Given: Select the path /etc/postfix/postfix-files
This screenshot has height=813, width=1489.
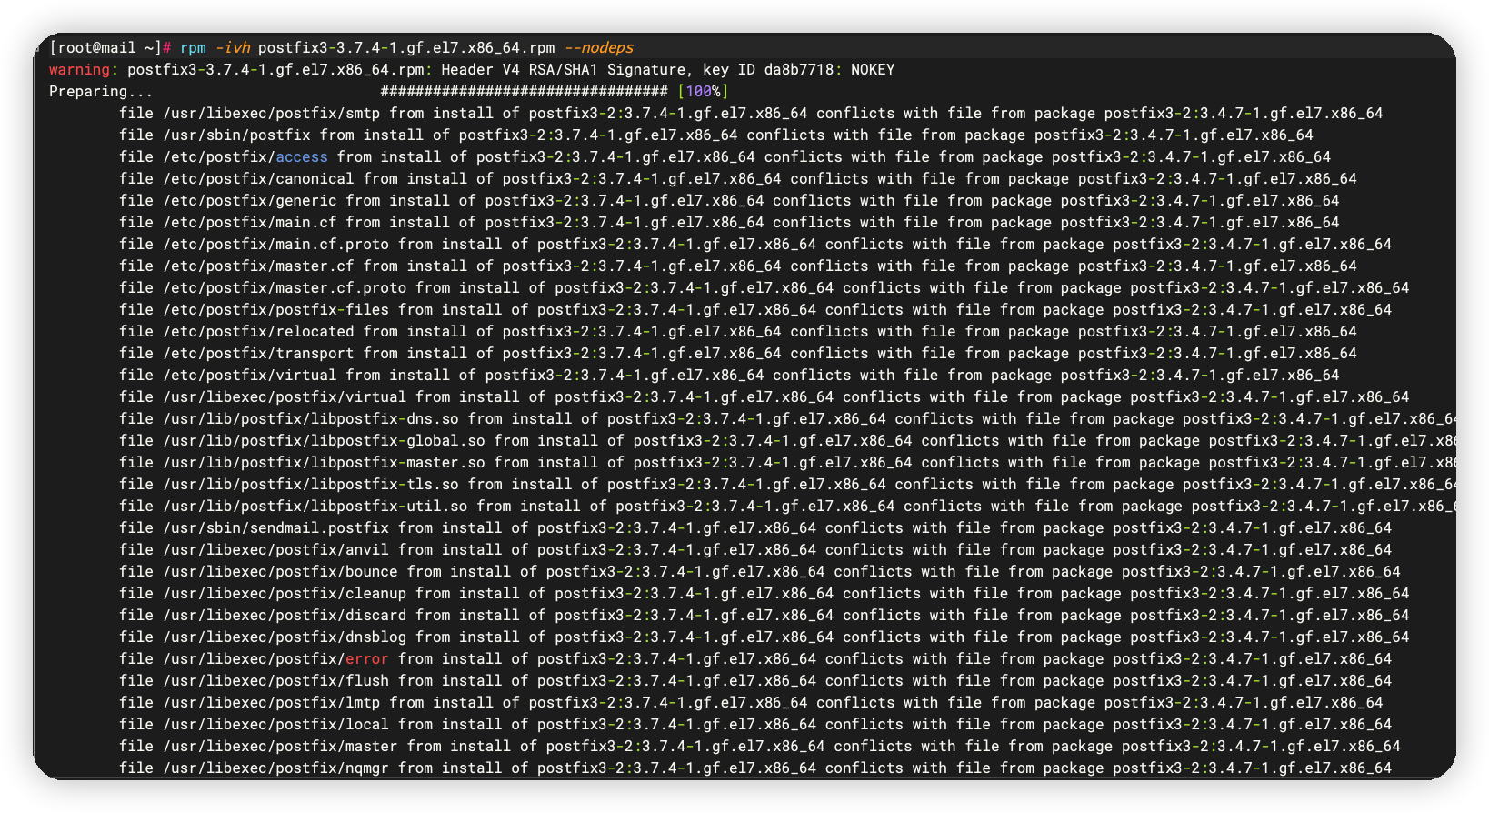Looking at the screenshot, I should [276, 309].
